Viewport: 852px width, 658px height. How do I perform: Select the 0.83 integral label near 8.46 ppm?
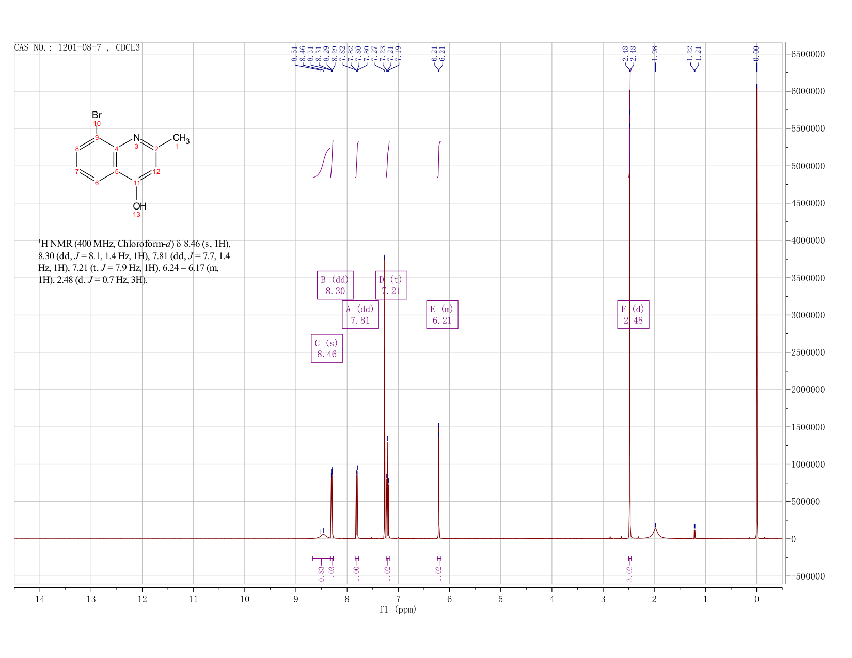321,573
